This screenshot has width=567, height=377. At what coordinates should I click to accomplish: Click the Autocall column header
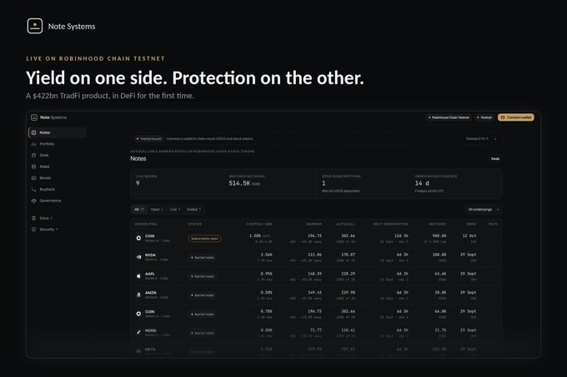(x=345, y=224)
